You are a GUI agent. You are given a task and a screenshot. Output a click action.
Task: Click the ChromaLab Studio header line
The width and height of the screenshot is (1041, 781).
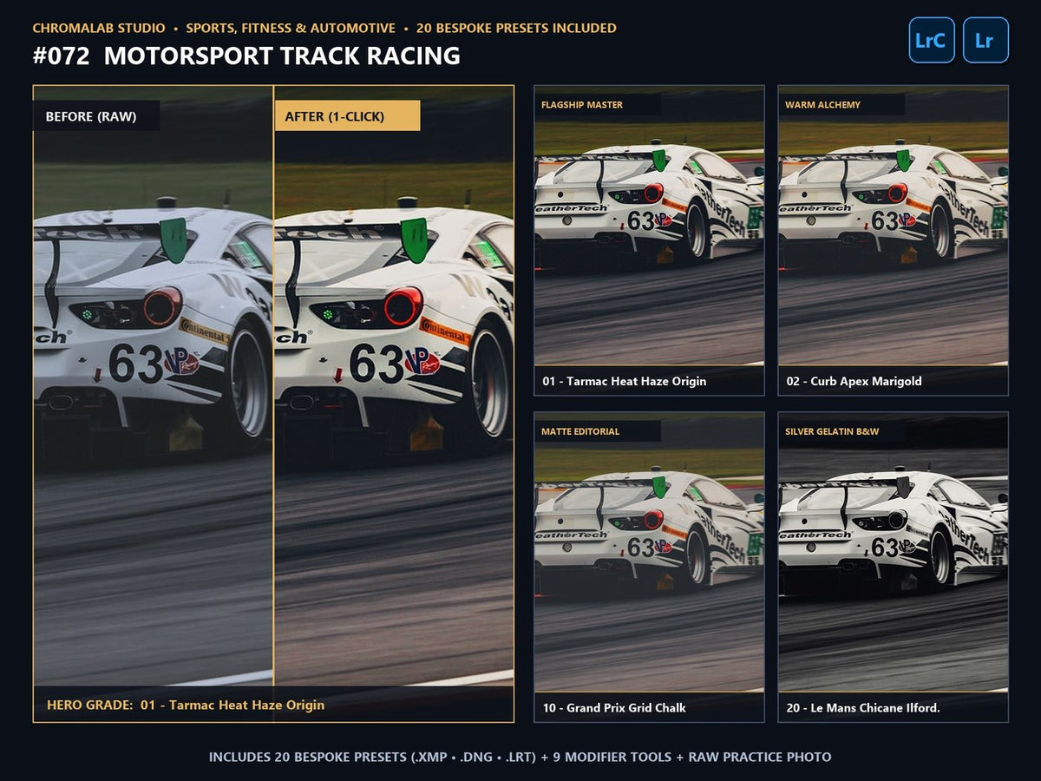click(x=324, y=28)
